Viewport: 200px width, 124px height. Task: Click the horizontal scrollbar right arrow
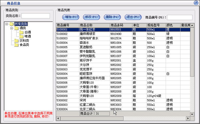pyautogui.click(x=188, y=118)
